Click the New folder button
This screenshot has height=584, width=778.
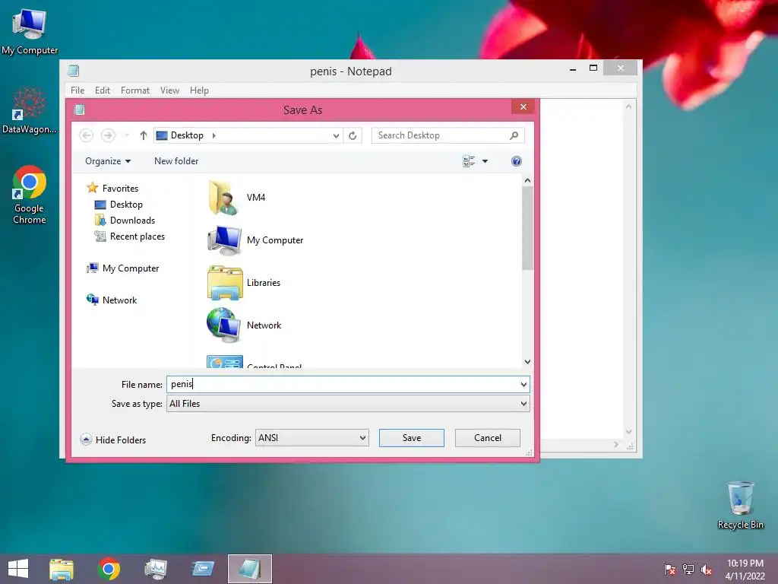click(x=176, y=161)
